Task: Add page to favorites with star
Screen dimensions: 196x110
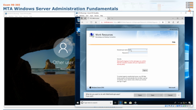Action: (x=163, y=22)
